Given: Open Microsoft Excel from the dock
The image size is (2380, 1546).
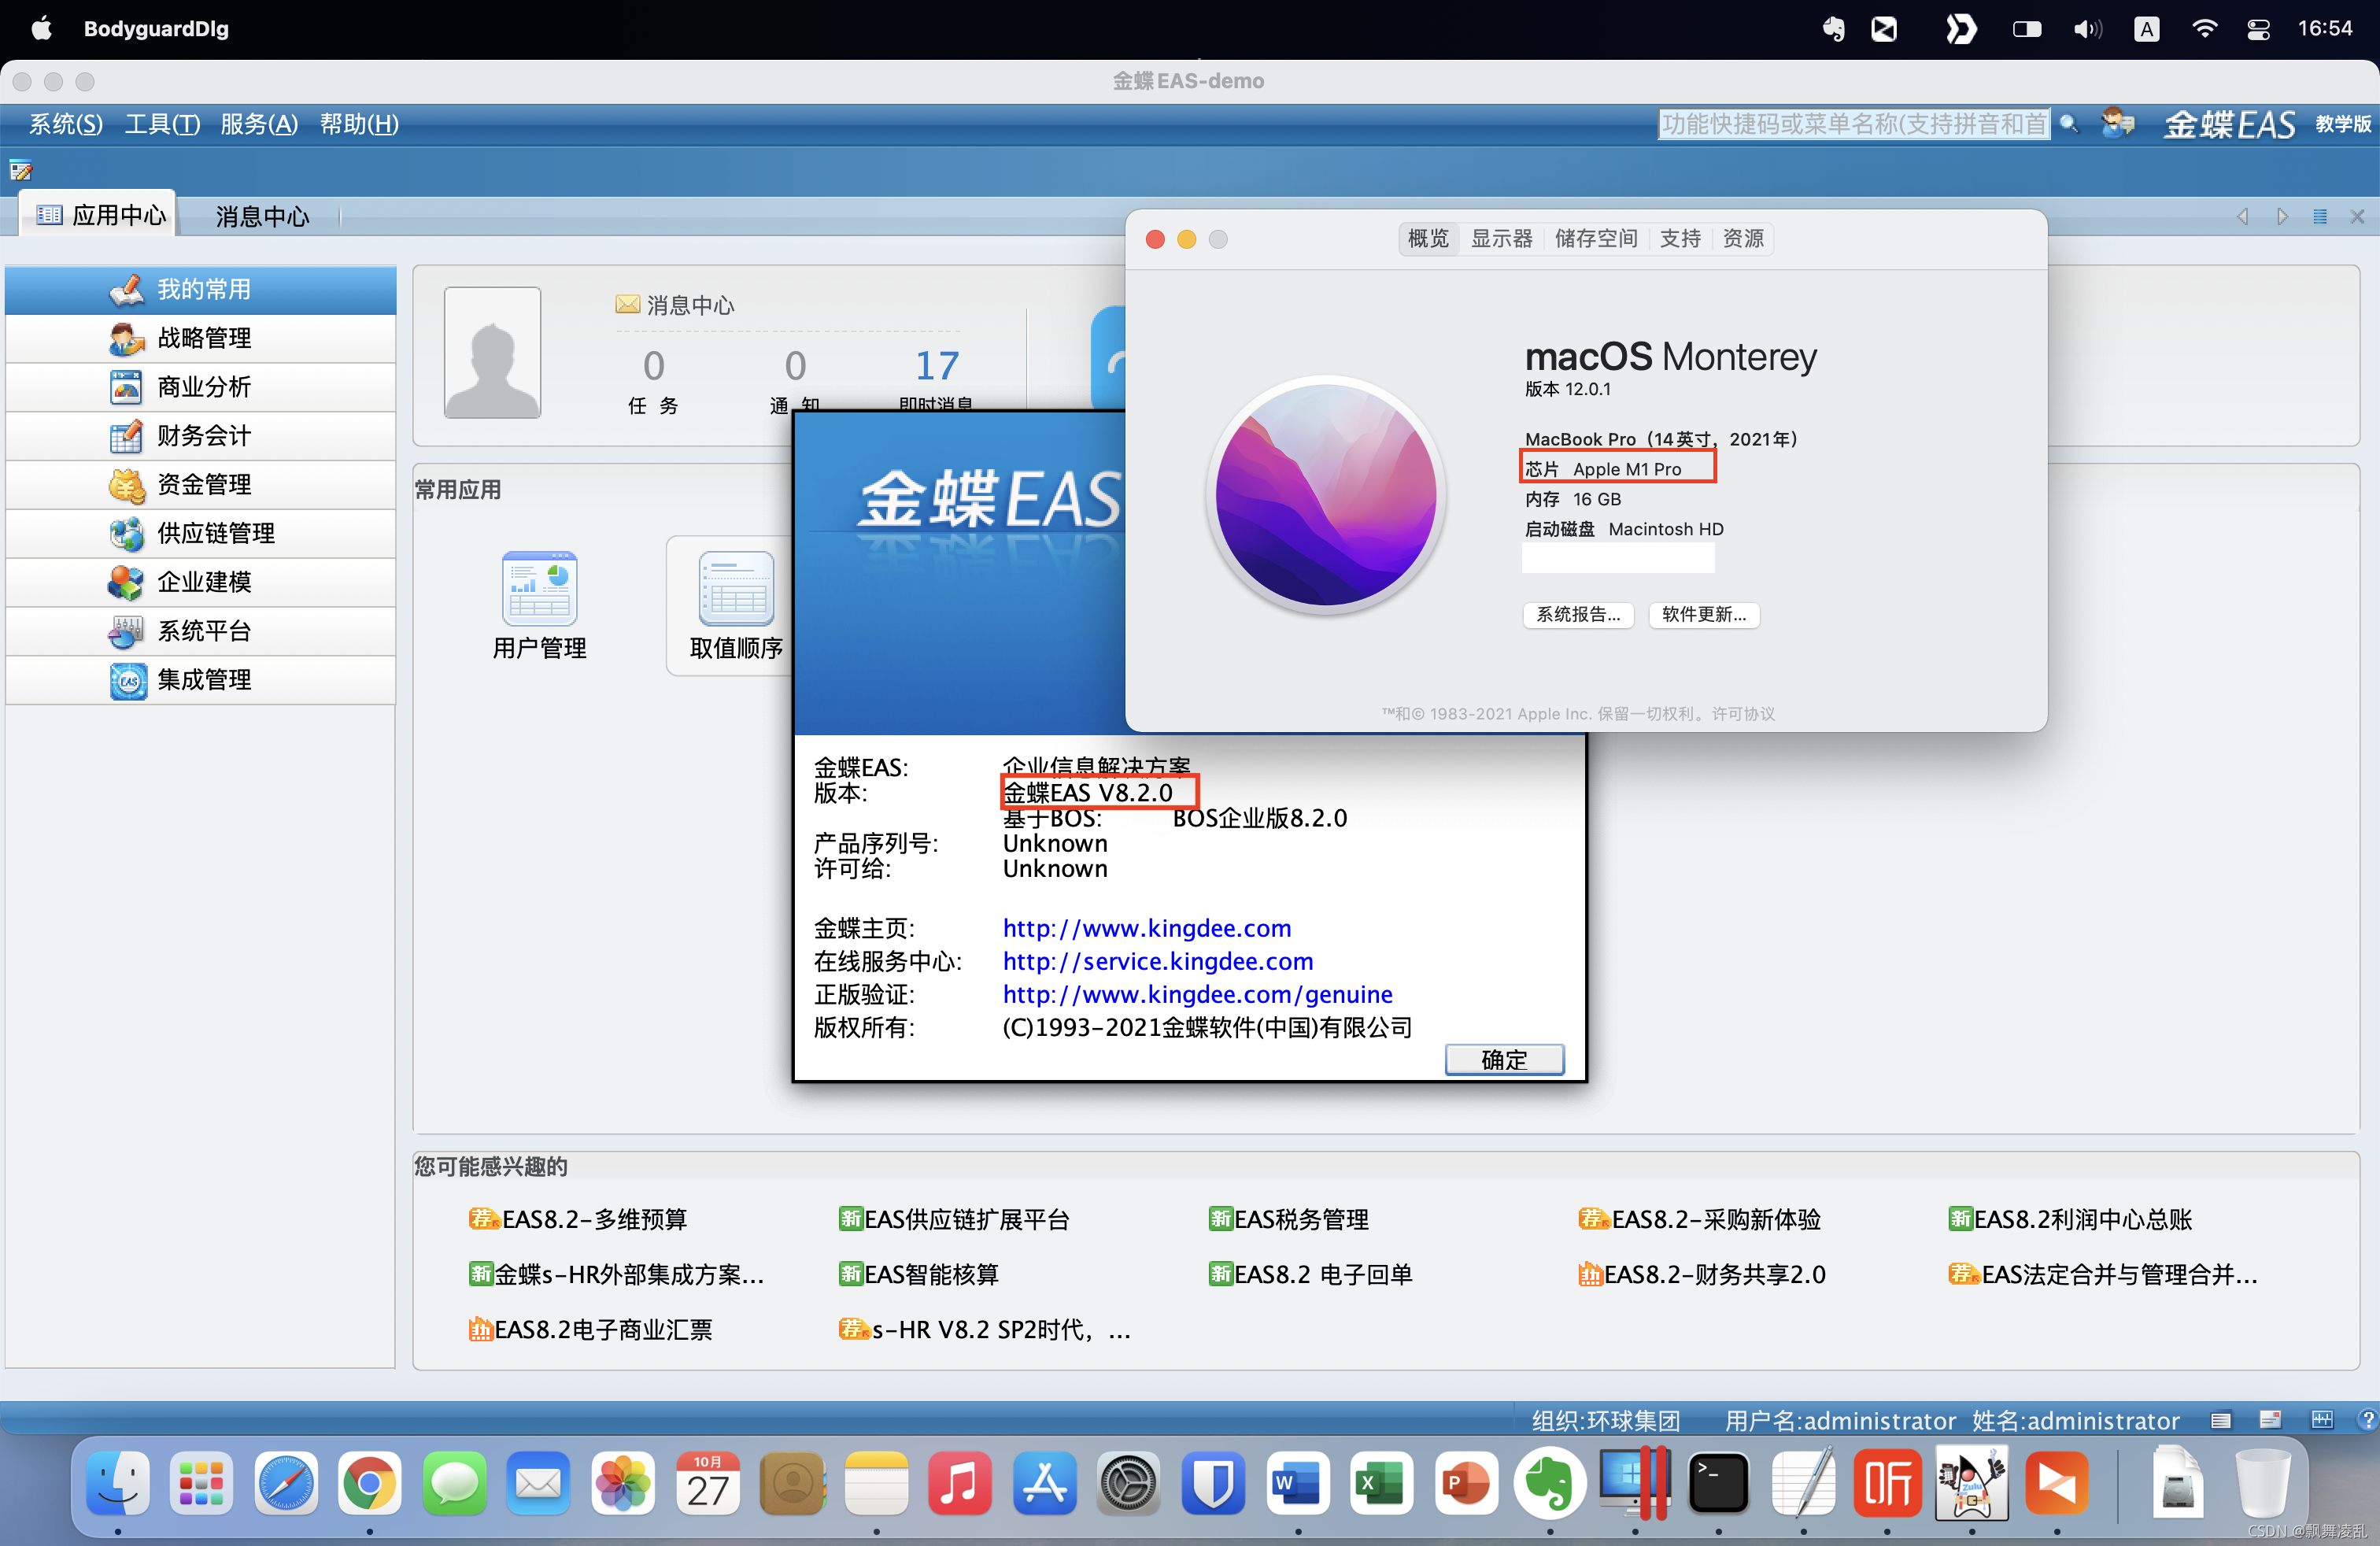Looking at the screenshot, I should click(x=1381, y=1482).
